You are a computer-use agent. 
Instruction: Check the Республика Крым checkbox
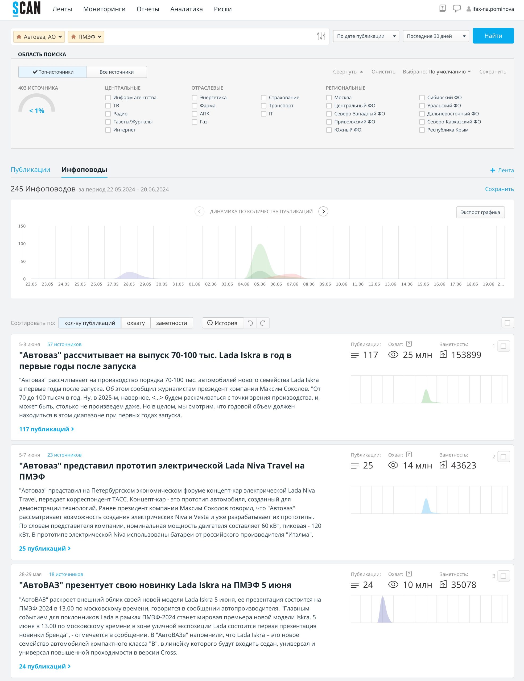422,130
